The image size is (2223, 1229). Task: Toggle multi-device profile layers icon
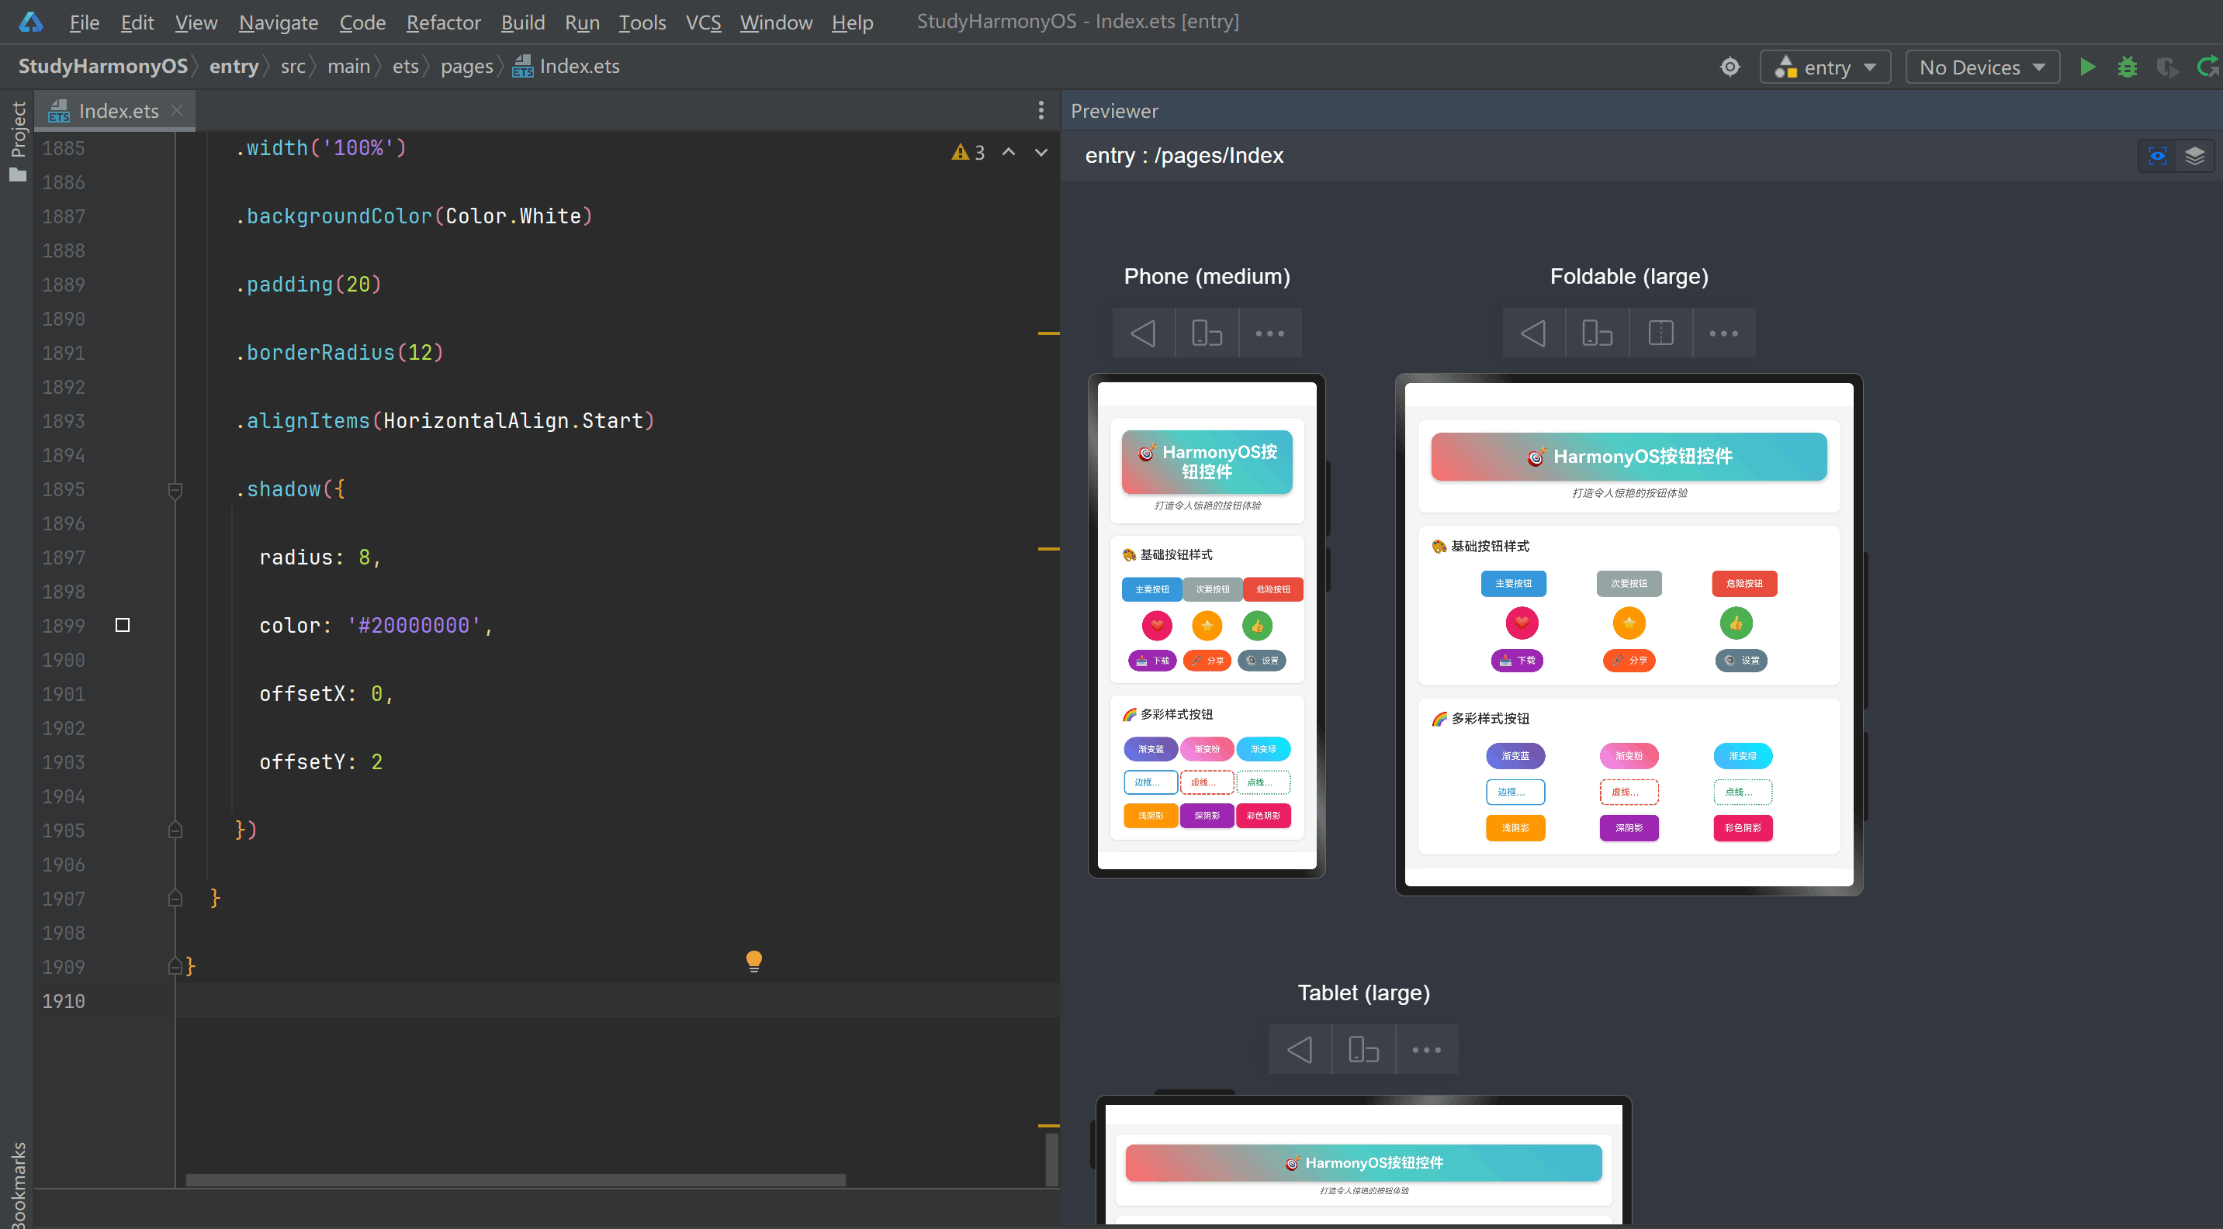point(2194,156)
